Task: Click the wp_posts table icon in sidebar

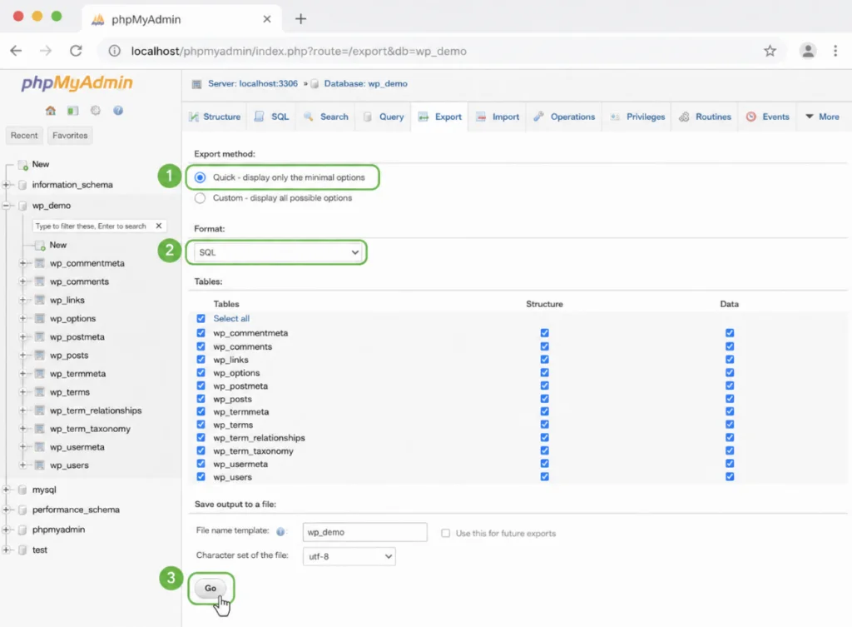Action: (40, 355)
